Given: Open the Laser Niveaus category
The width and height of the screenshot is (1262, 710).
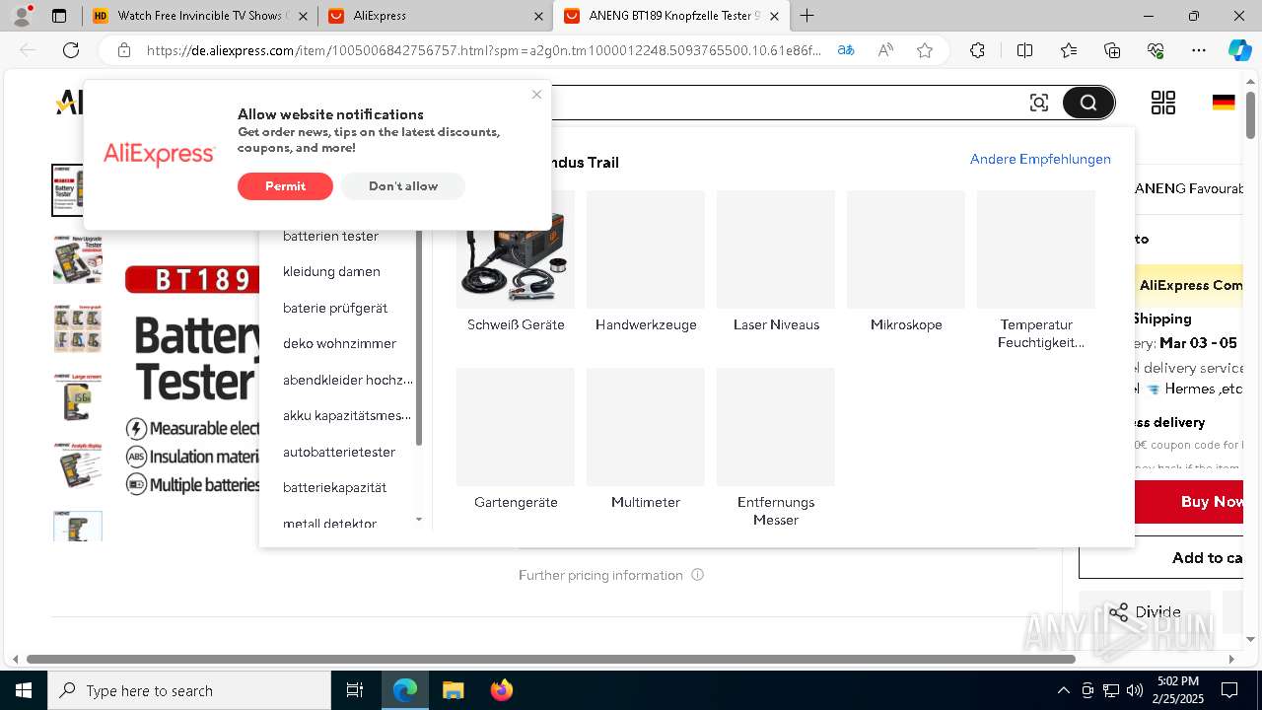Looking at the screenshot, I should 776,263.
